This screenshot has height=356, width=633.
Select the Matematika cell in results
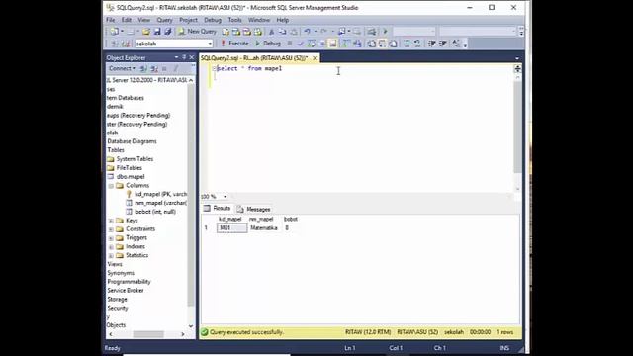pyautogui.click(x=264, y=228)
